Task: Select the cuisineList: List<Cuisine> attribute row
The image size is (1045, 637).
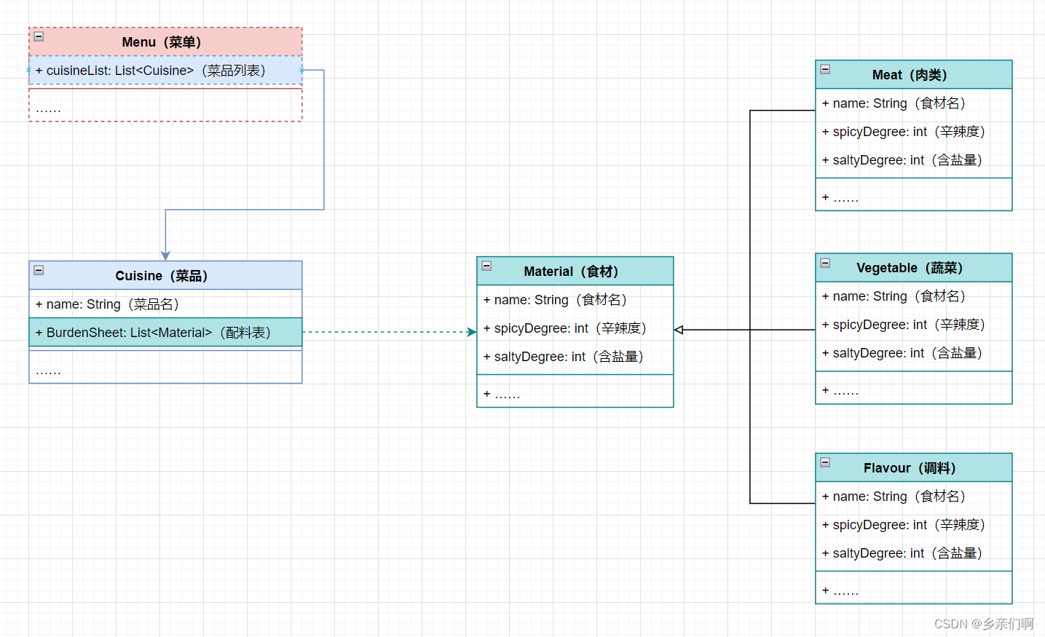Action: tap(165, 71)
